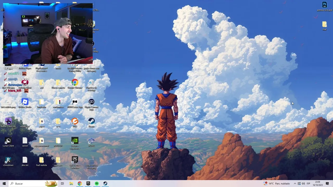Launch Lunar Client from desktop
The image size is (333, 187).
click(x=8, y=142)
